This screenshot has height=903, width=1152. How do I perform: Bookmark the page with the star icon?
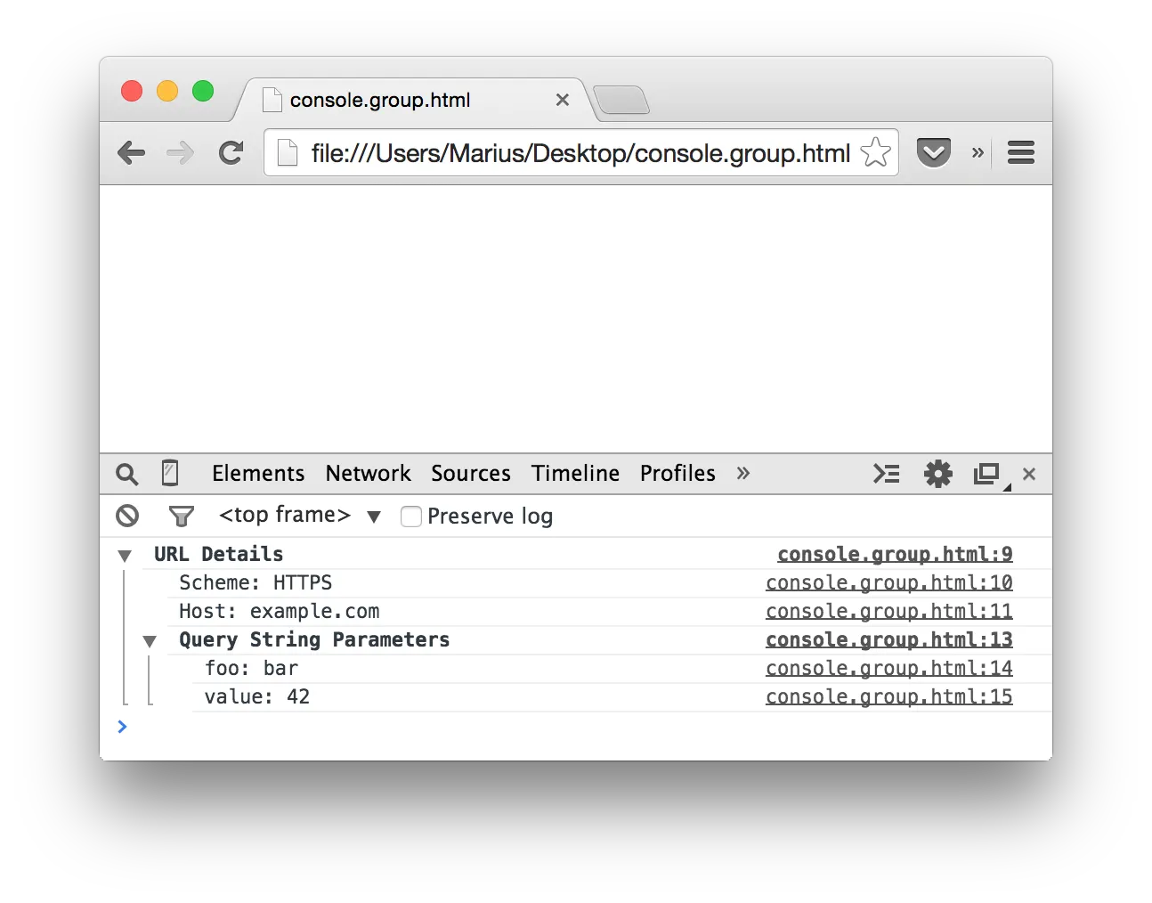pyautogui.click(x=875, y=153)
